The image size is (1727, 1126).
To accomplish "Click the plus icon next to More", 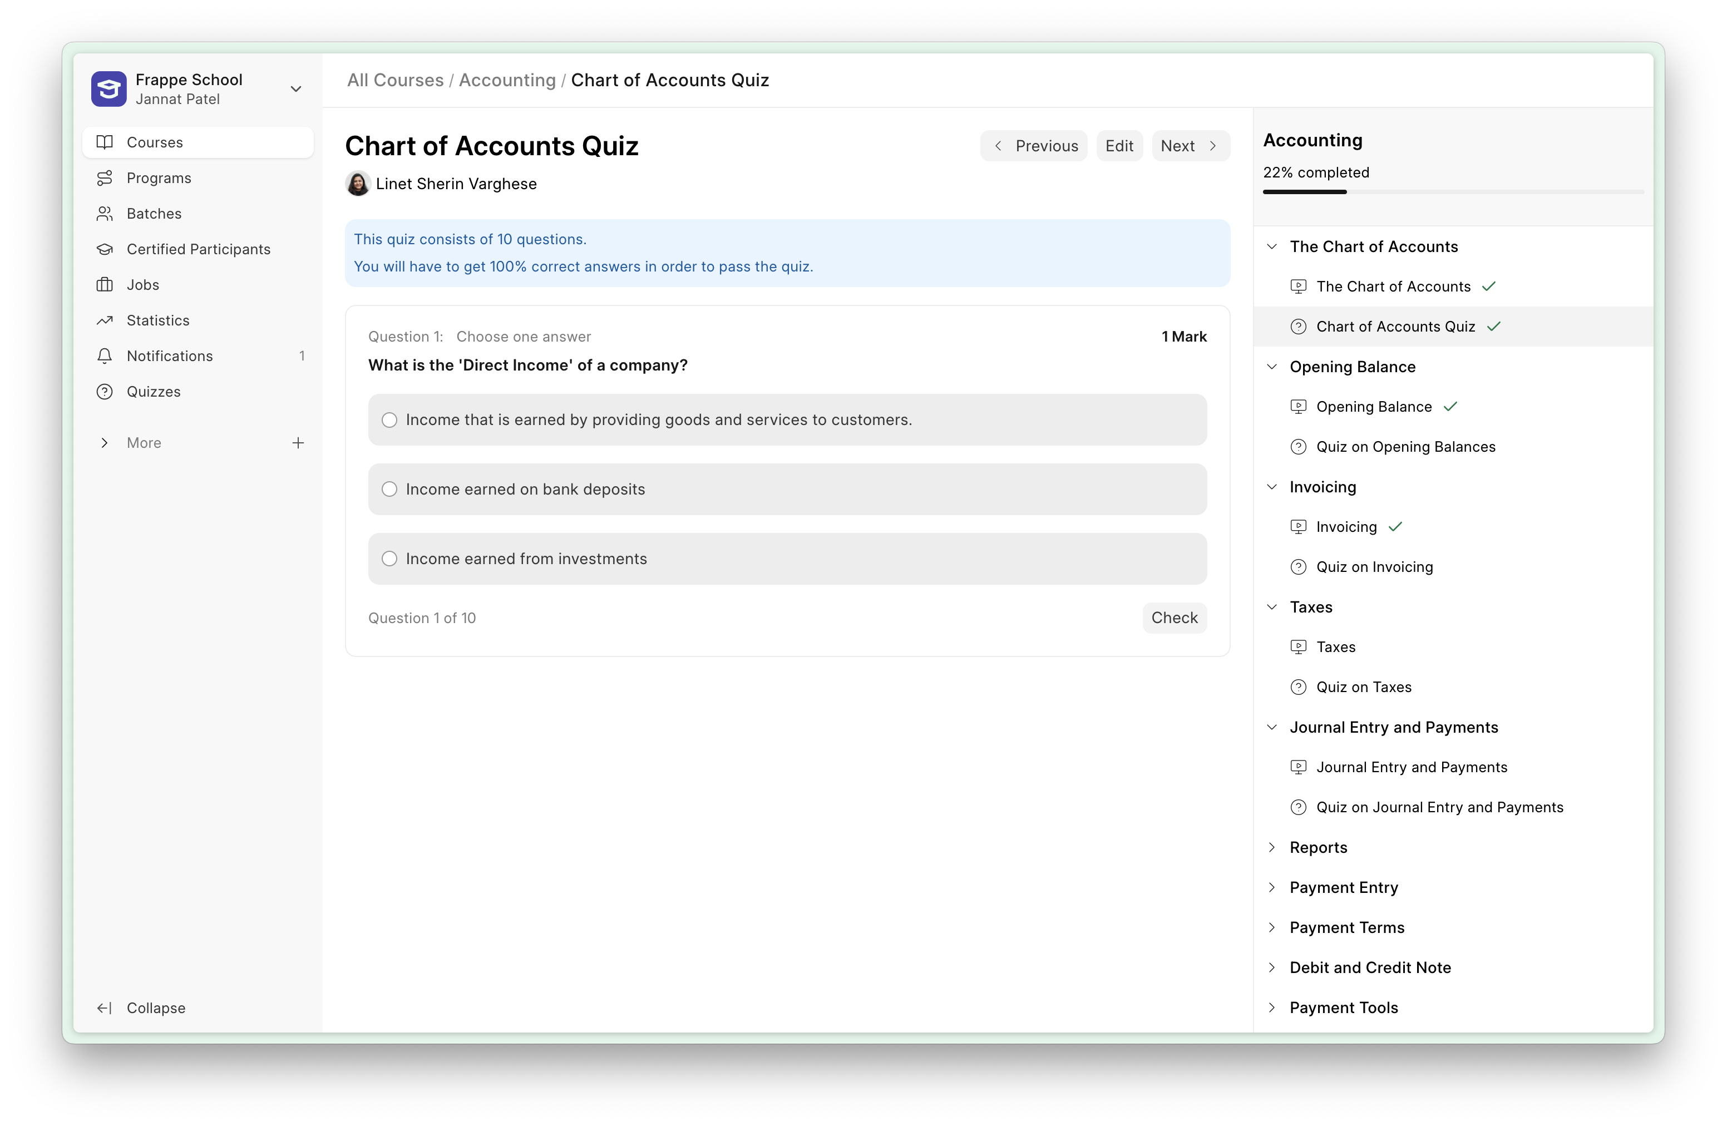I will pos(298,443).
